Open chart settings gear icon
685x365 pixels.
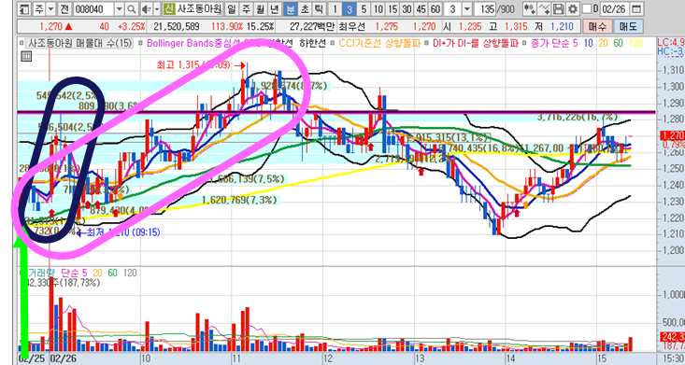[x=573, y=8]
